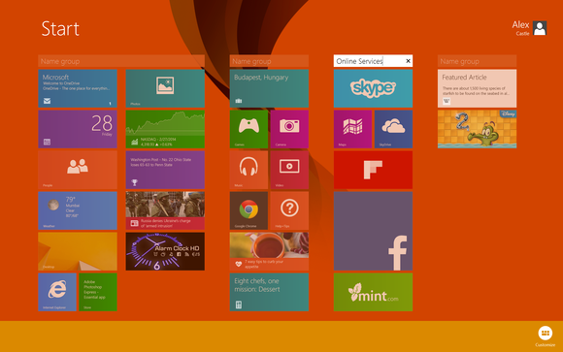Select the first Name group field

click(121, 61)
